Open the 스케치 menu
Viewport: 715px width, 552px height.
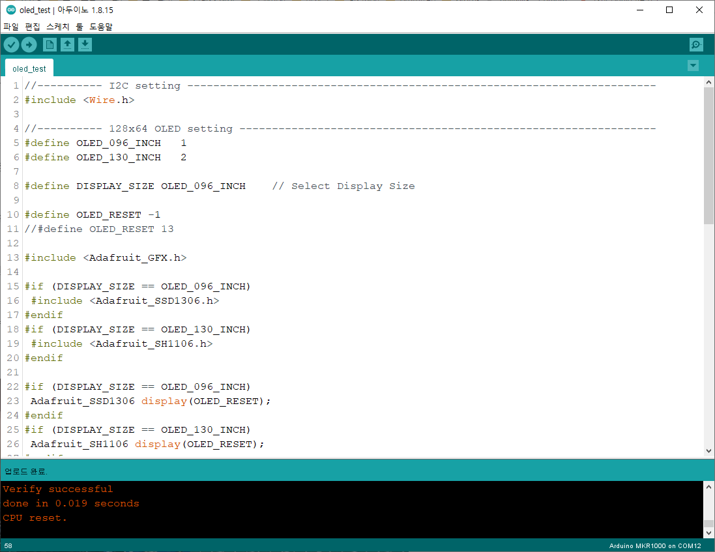click(57, 27)
